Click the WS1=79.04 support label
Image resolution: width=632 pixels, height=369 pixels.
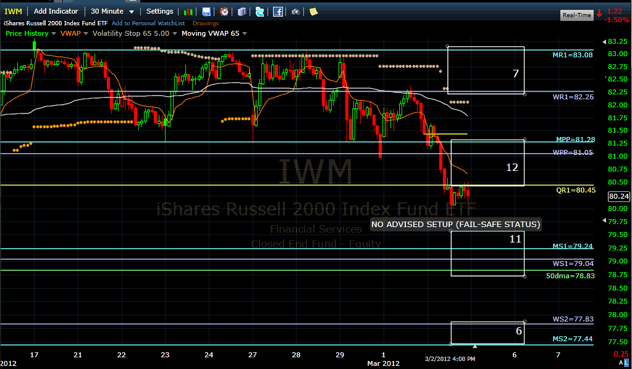(573, 263)
